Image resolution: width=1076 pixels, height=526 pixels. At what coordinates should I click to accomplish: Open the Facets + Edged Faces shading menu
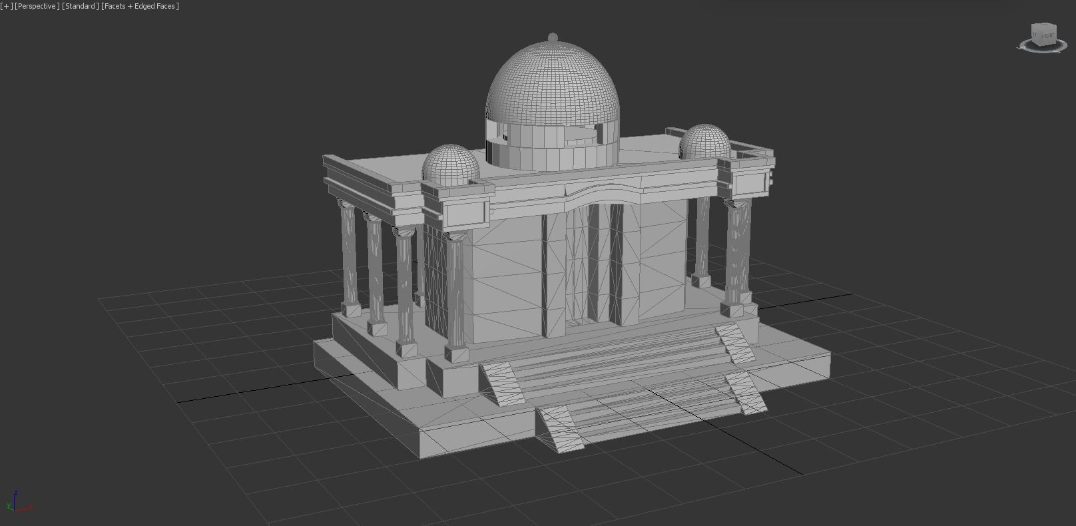click(x=140, y=6)
